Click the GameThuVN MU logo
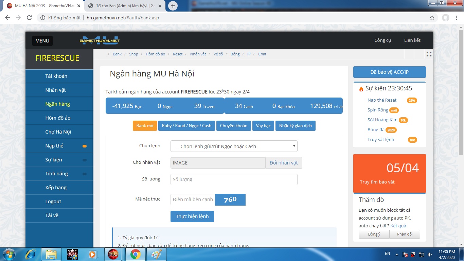This screenshot has width=464, height=261. pos(100,40)
